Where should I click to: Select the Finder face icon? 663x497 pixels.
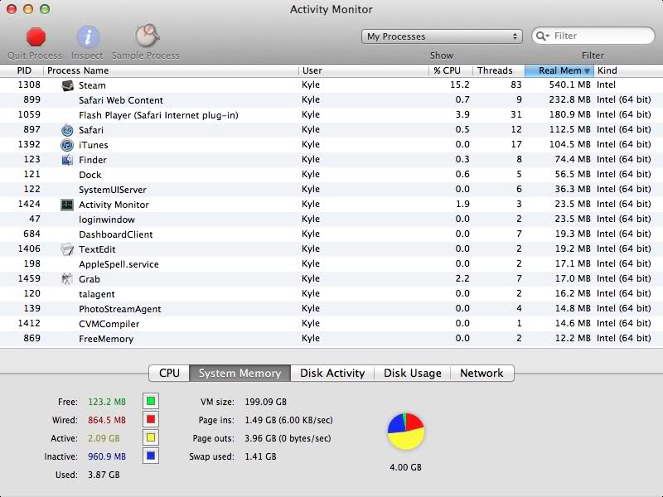tap(67, 160)
